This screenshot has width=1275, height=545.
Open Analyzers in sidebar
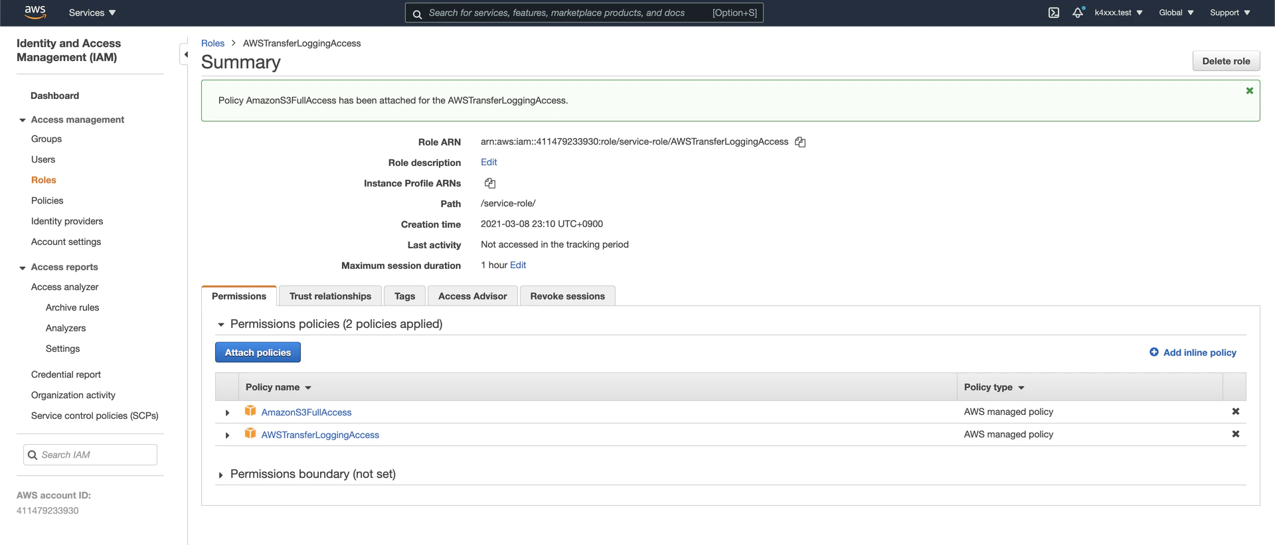pos(66,328)
